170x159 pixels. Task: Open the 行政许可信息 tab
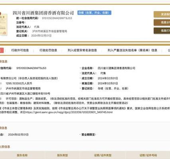20,50
